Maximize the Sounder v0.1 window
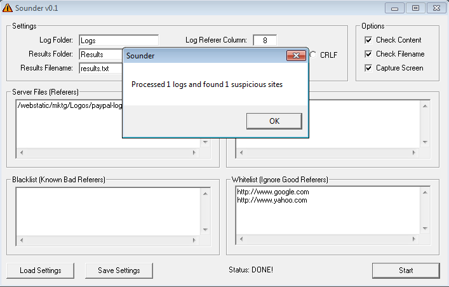This screenshot has height=287, width=449. tap(415, 8)
